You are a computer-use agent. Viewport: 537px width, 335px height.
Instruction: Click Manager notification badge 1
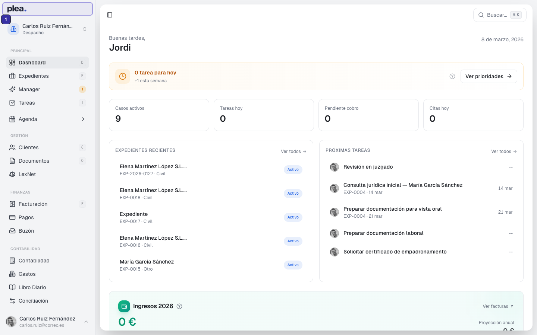click(82, 89)
